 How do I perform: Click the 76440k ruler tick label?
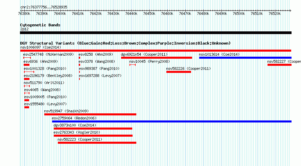131,13
